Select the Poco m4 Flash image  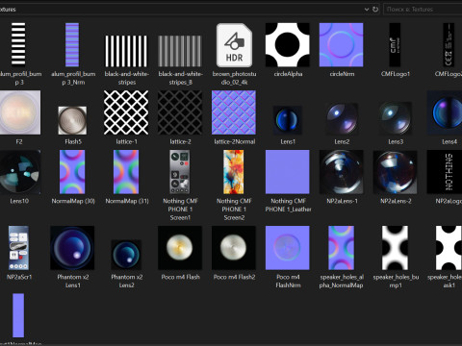180,248
